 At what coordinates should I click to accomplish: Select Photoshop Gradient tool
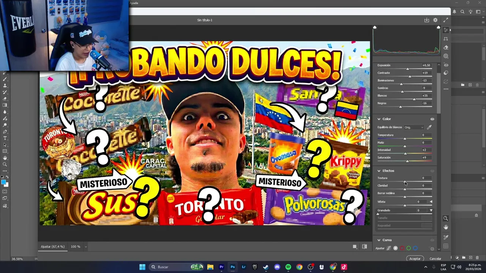coord(5,105)
